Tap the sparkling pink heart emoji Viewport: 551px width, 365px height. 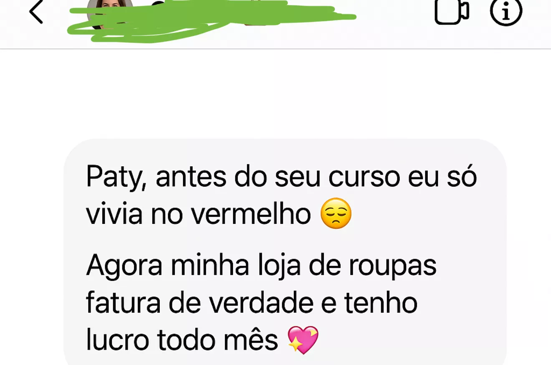[303, 340]
